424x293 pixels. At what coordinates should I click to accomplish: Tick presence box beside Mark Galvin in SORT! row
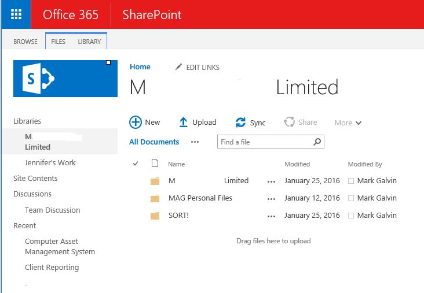pyautogui.click(x=350, y=216)
